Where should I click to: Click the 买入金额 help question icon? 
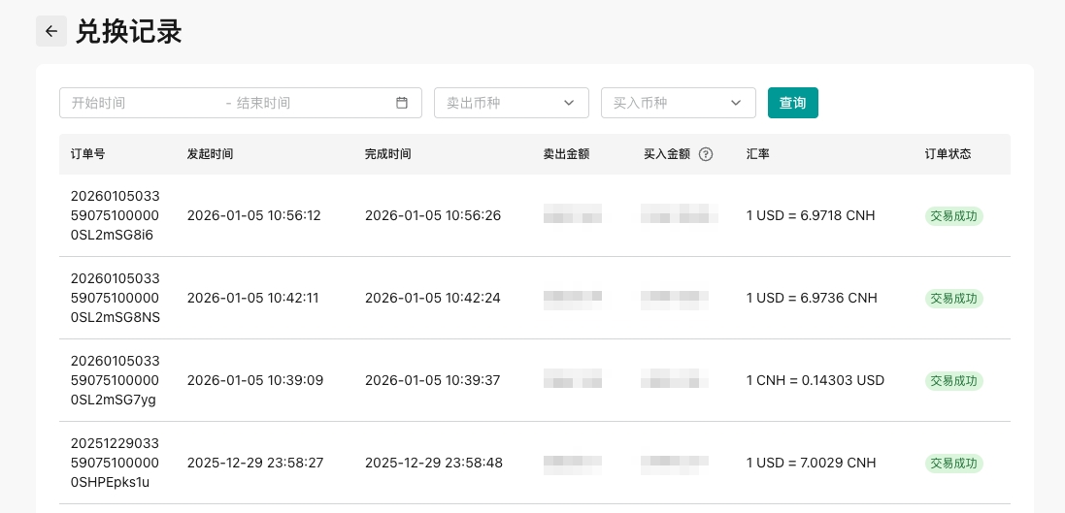[706, 154]
